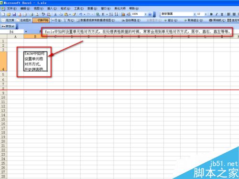Create a new blank workbook

tap(3, 14)
